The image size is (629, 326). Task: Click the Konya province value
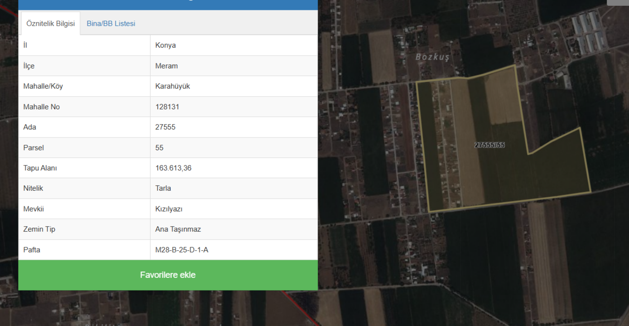pos(165,45)
